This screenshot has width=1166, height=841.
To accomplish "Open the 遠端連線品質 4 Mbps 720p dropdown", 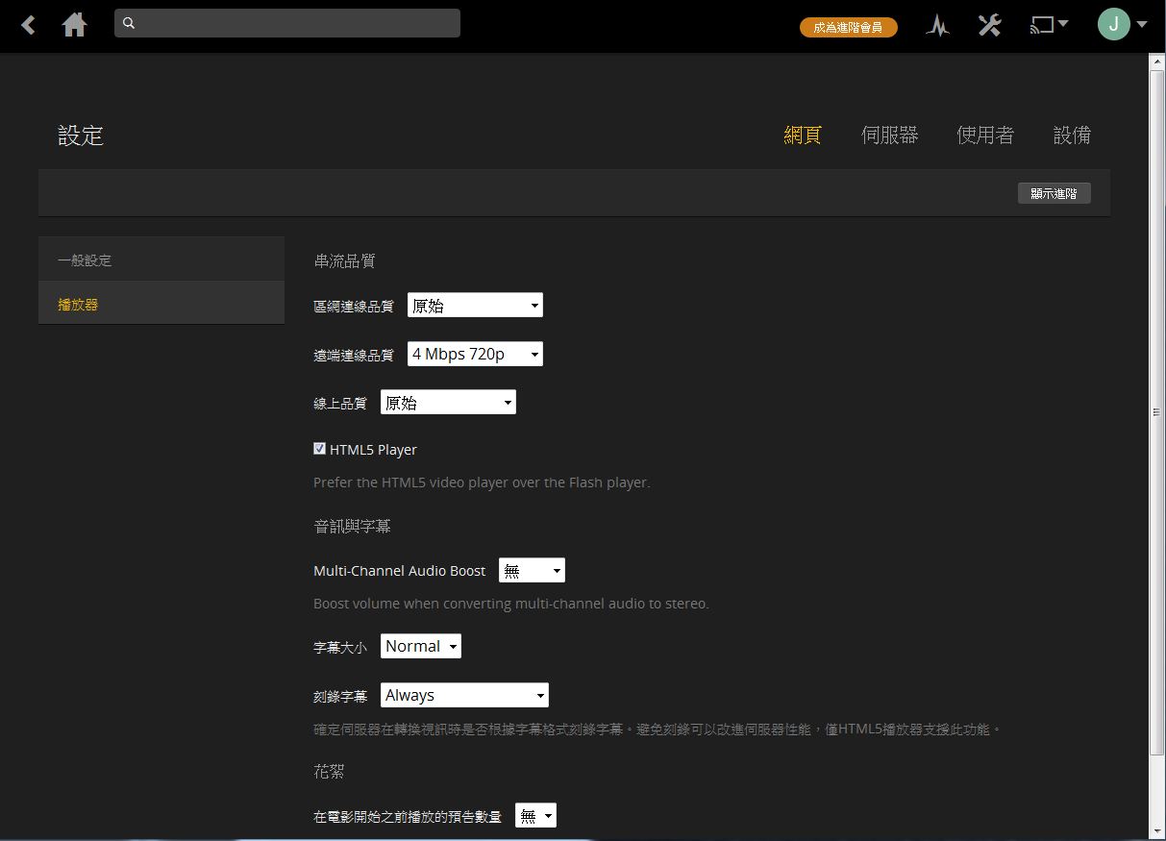I will click(475, 354).
